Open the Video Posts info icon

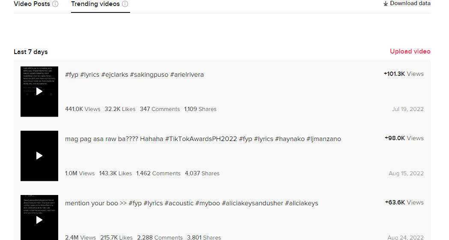55,4
